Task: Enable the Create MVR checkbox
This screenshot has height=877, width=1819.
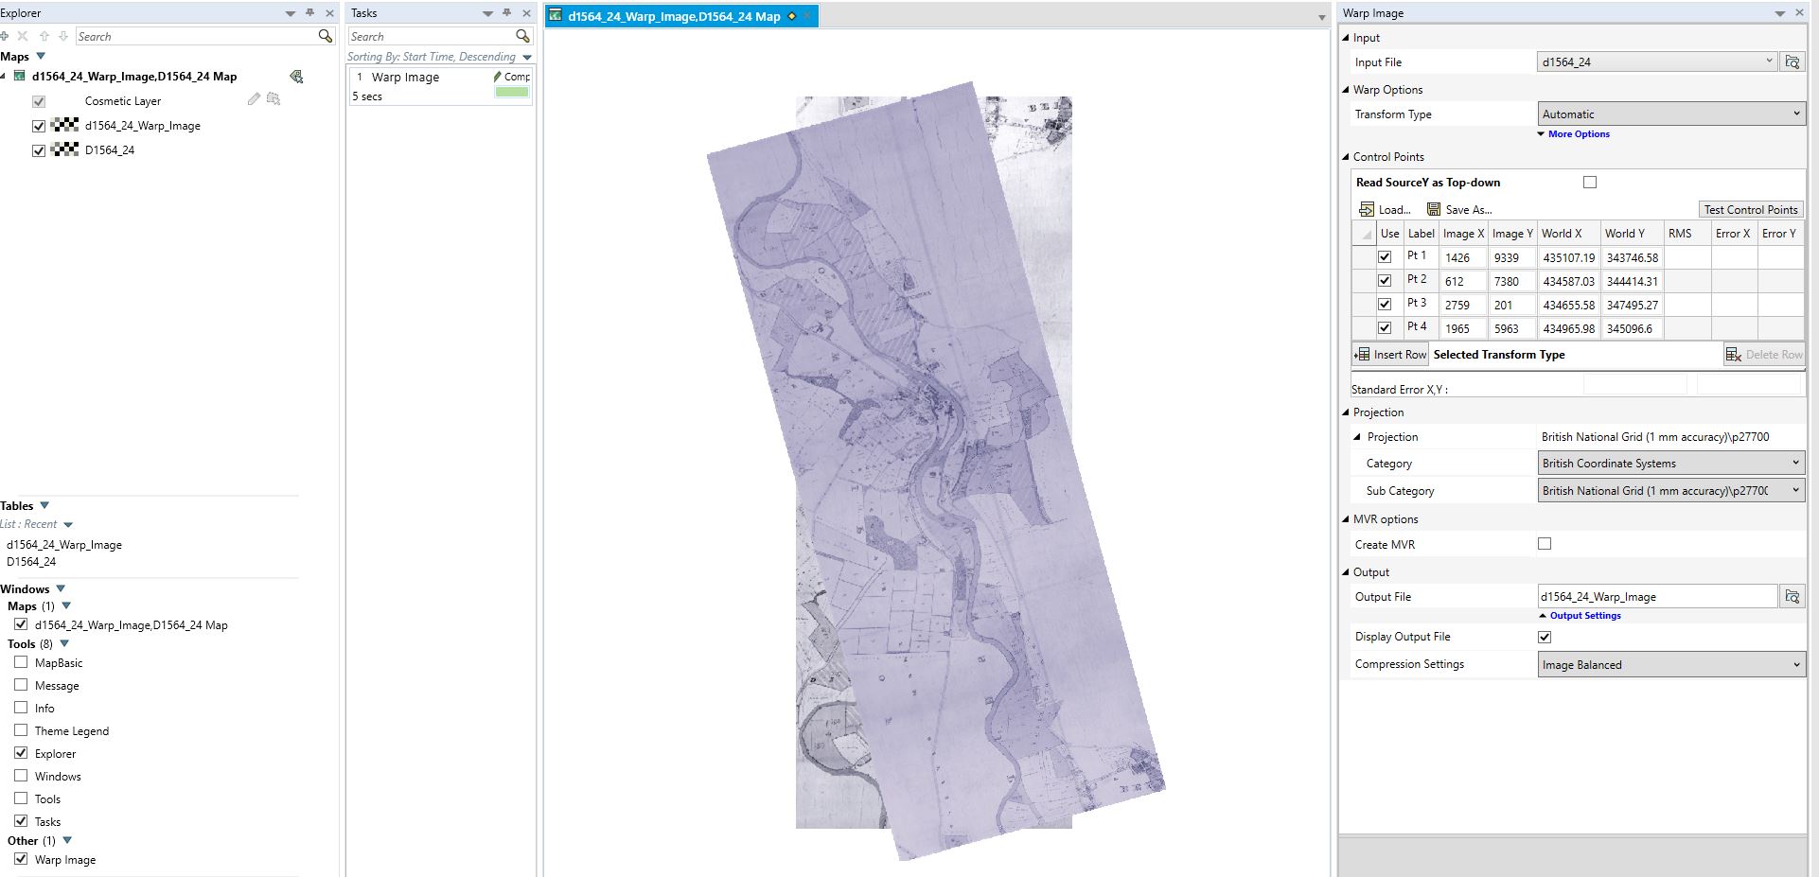Action: tap(1545, 544)
